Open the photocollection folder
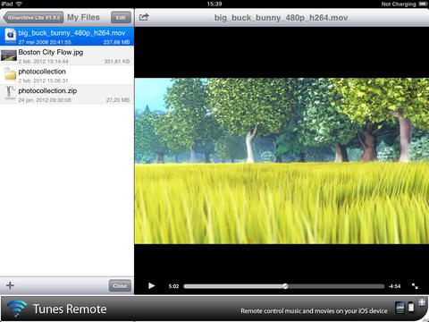This screenshot has width=429, height=322. click(67, 75)
